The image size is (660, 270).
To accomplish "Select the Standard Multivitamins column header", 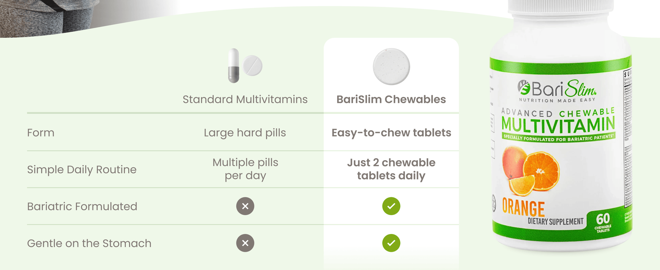I will (245, 99).
